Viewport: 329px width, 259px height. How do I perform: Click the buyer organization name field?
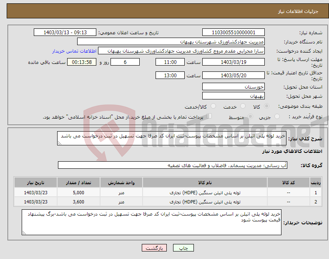click(x=171, y=42)
